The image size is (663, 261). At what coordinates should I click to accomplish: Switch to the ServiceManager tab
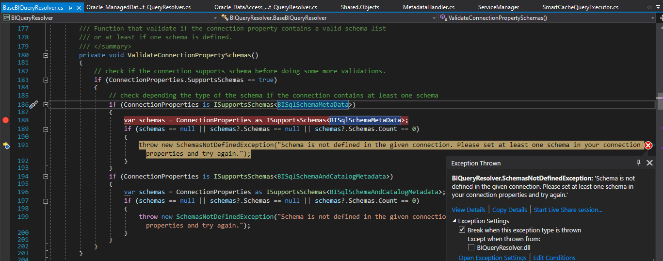499,7
